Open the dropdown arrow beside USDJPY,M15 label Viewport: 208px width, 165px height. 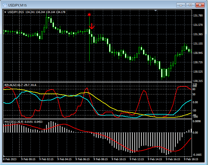[x=5, y=12]
